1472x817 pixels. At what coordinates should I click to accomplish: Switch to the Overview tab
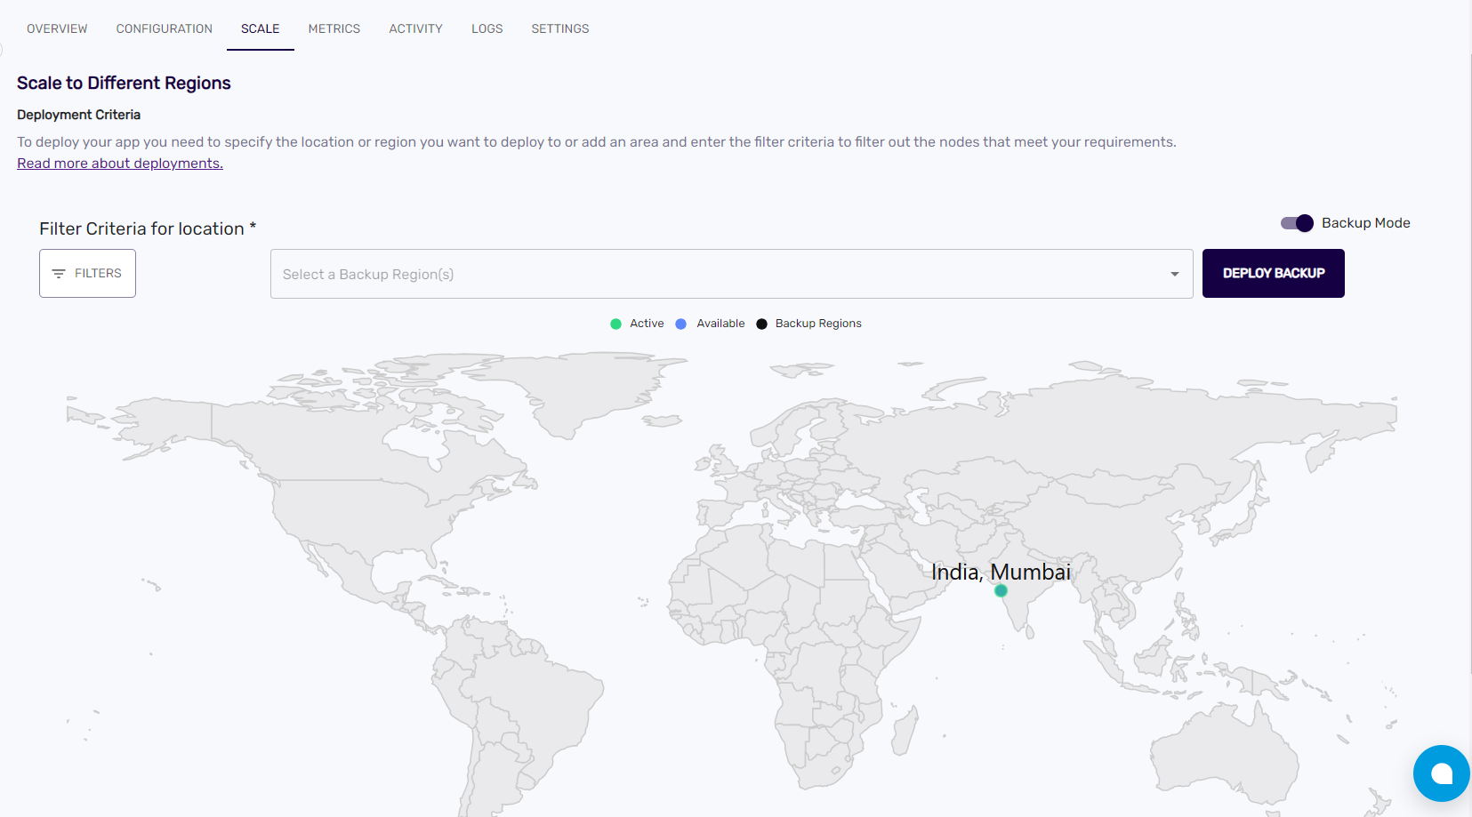(x=57, y=28)
